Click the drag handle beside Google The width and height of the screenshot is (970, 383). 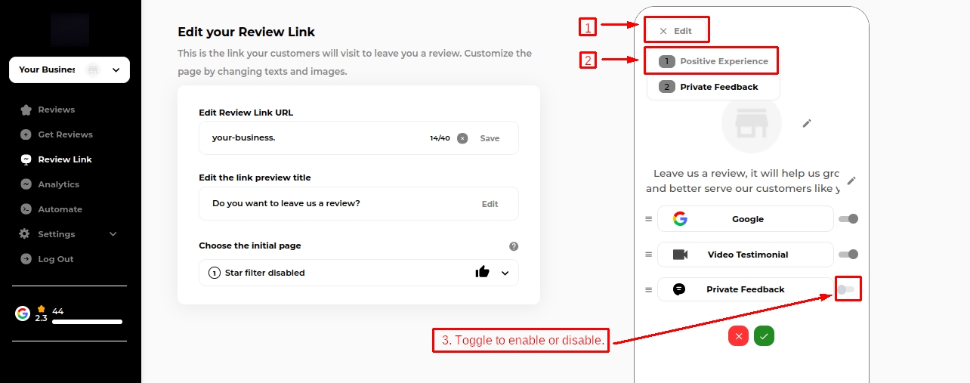(648, 219)
